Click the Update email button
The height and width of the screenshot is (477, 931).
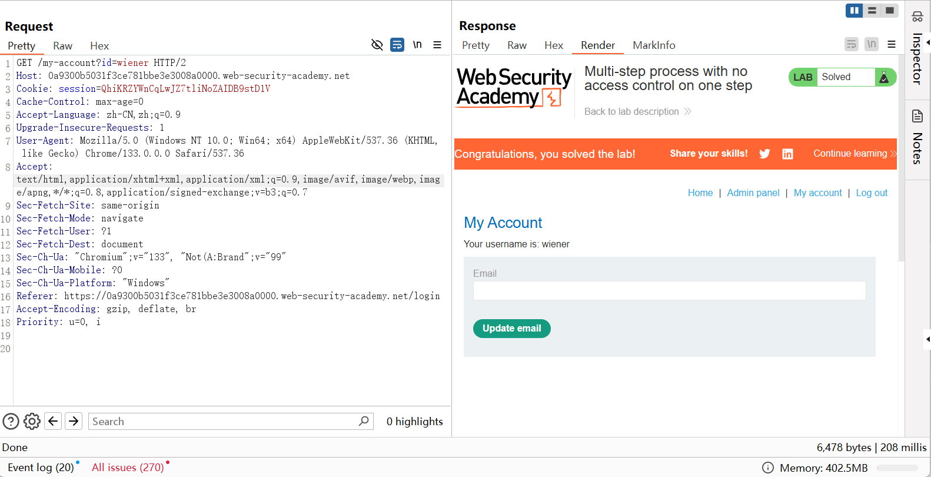click(511, 329)
